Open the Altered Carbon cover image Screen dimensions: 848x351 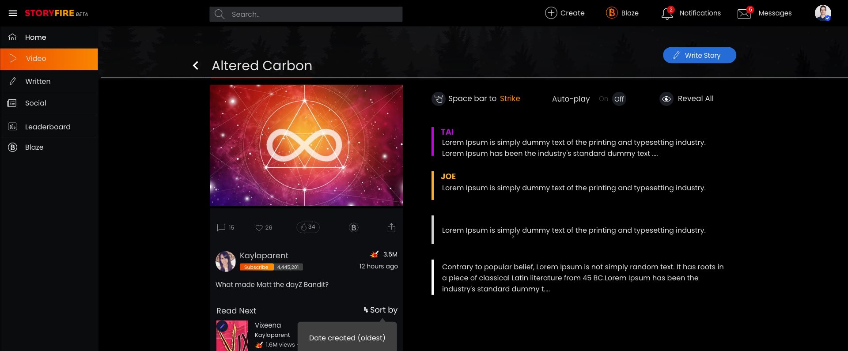pos(306,145)
